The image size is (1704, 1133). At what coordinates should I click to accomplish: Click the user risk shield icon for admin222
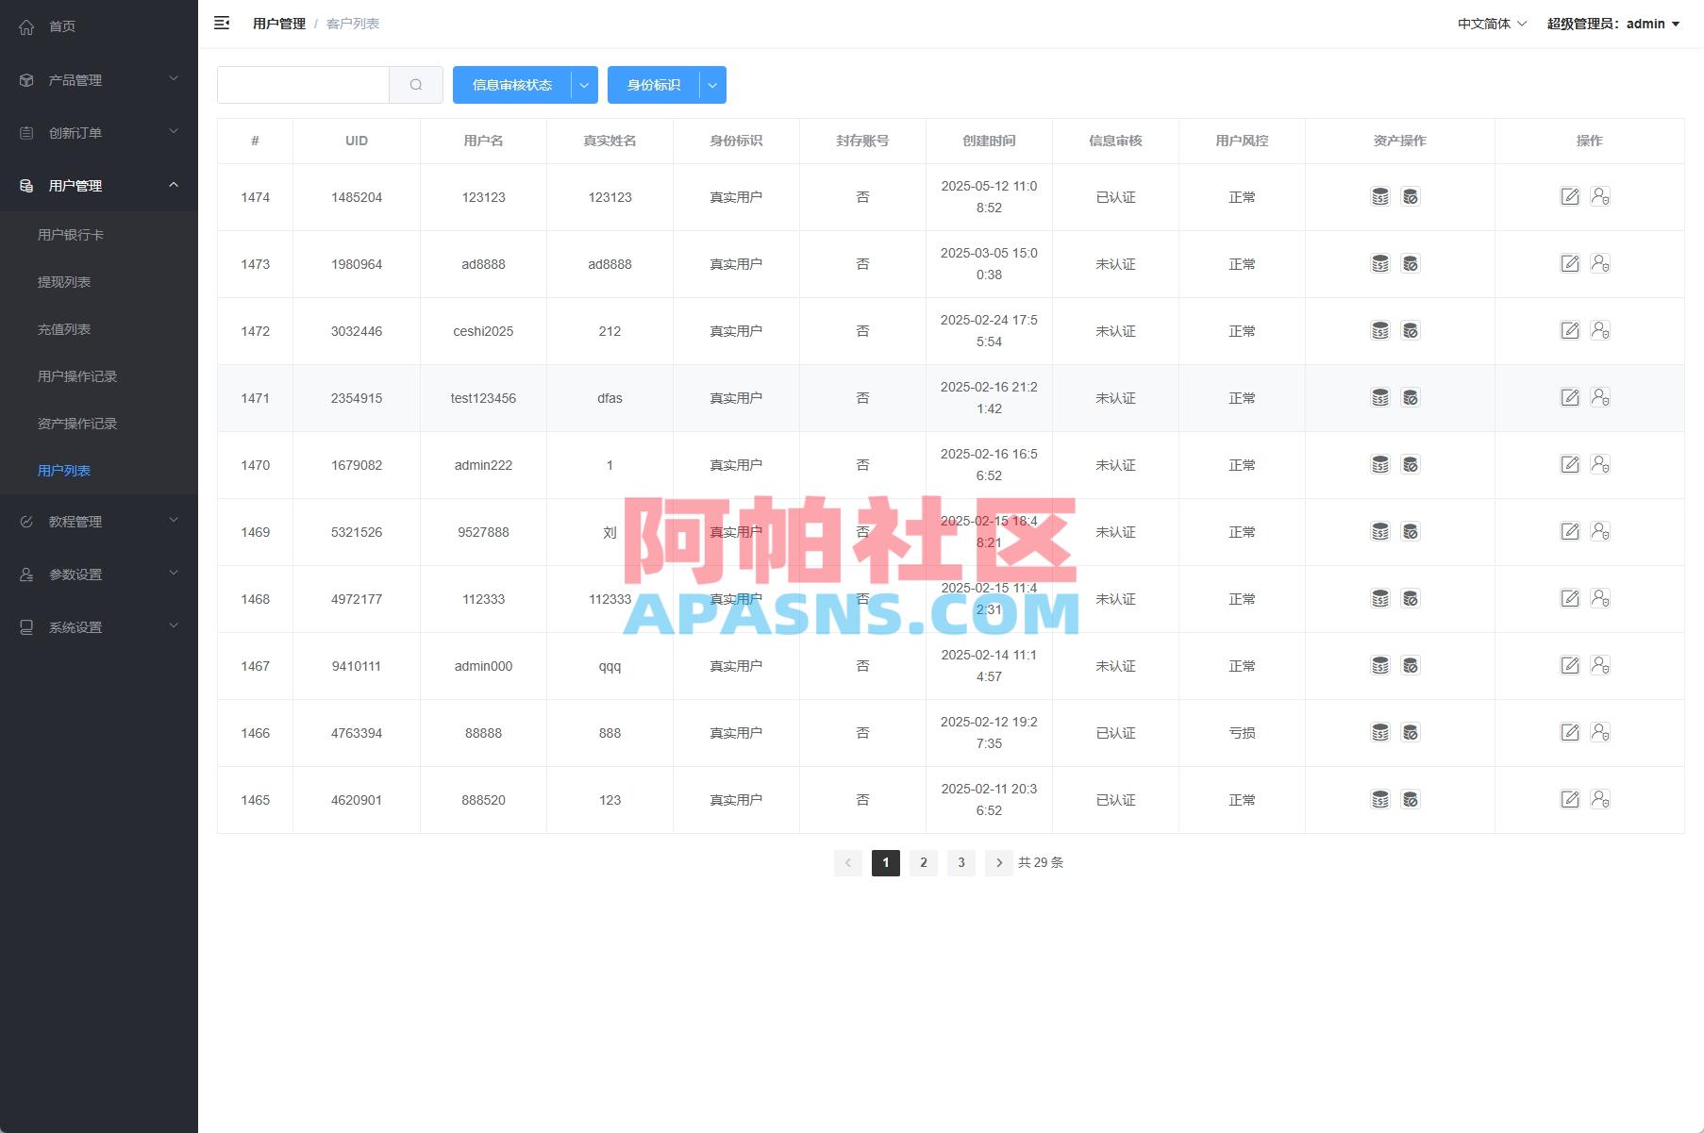click(1601, 465)
